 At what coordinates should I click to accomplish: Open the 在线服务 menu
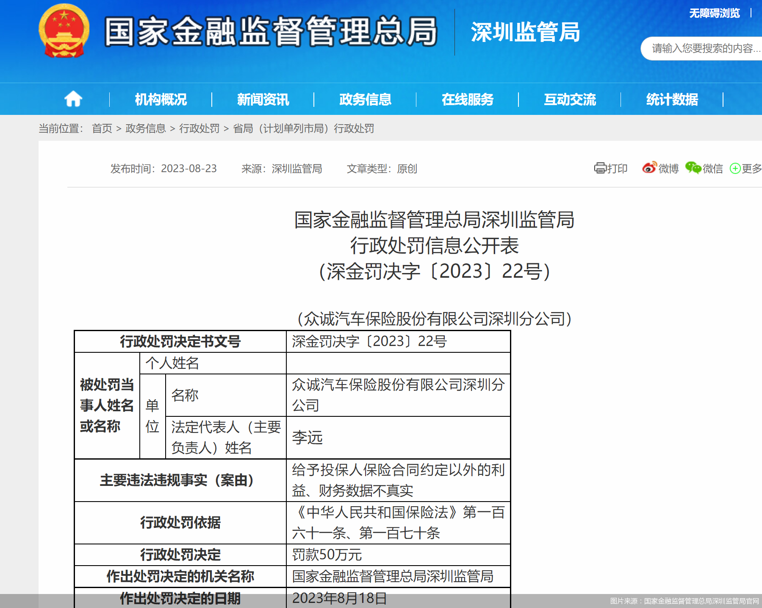[x=468, y=99]
